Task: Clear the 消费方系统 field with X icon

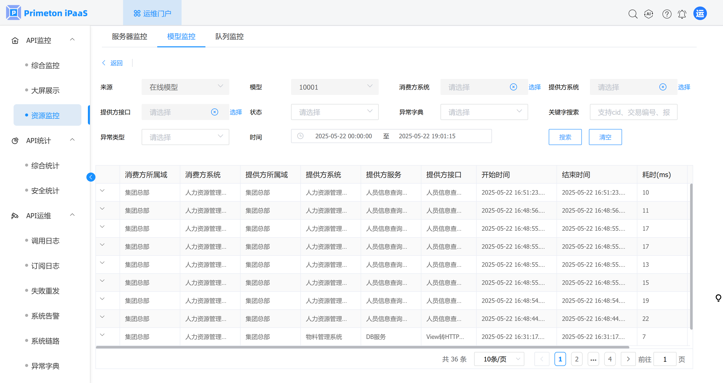Action: tap(513, 87)
